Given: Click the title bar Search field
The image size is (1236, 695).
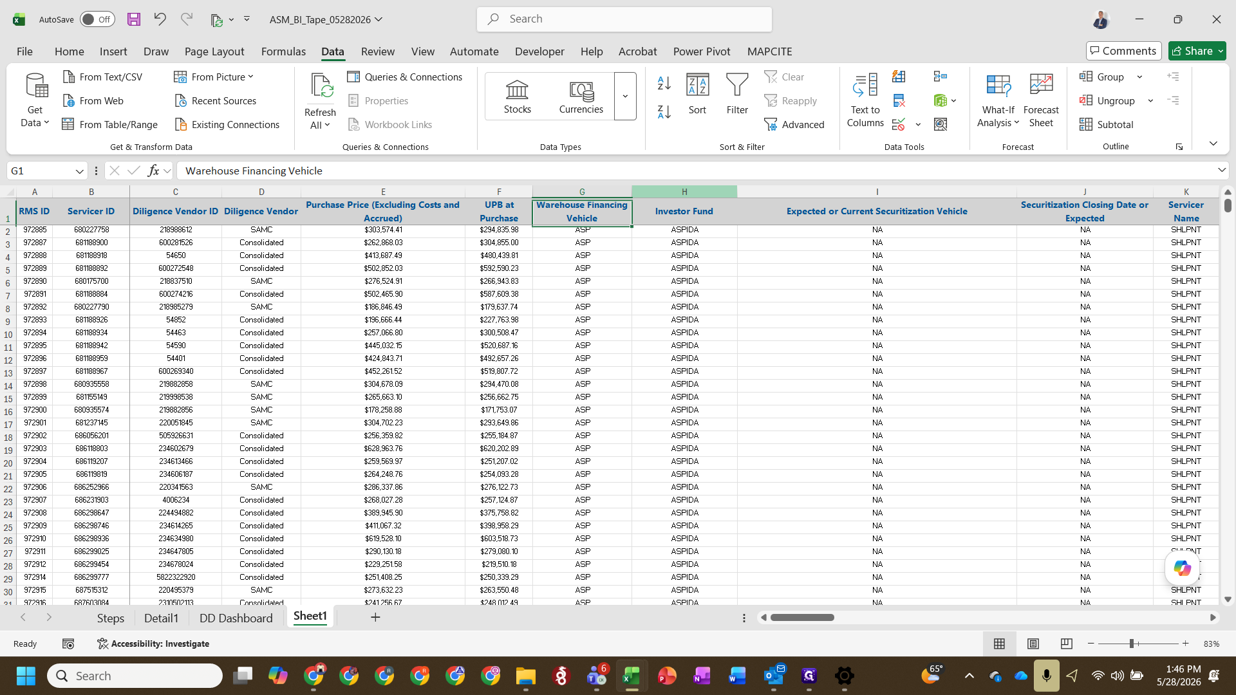Looking at the screenshot, I should tap(624, 19).
